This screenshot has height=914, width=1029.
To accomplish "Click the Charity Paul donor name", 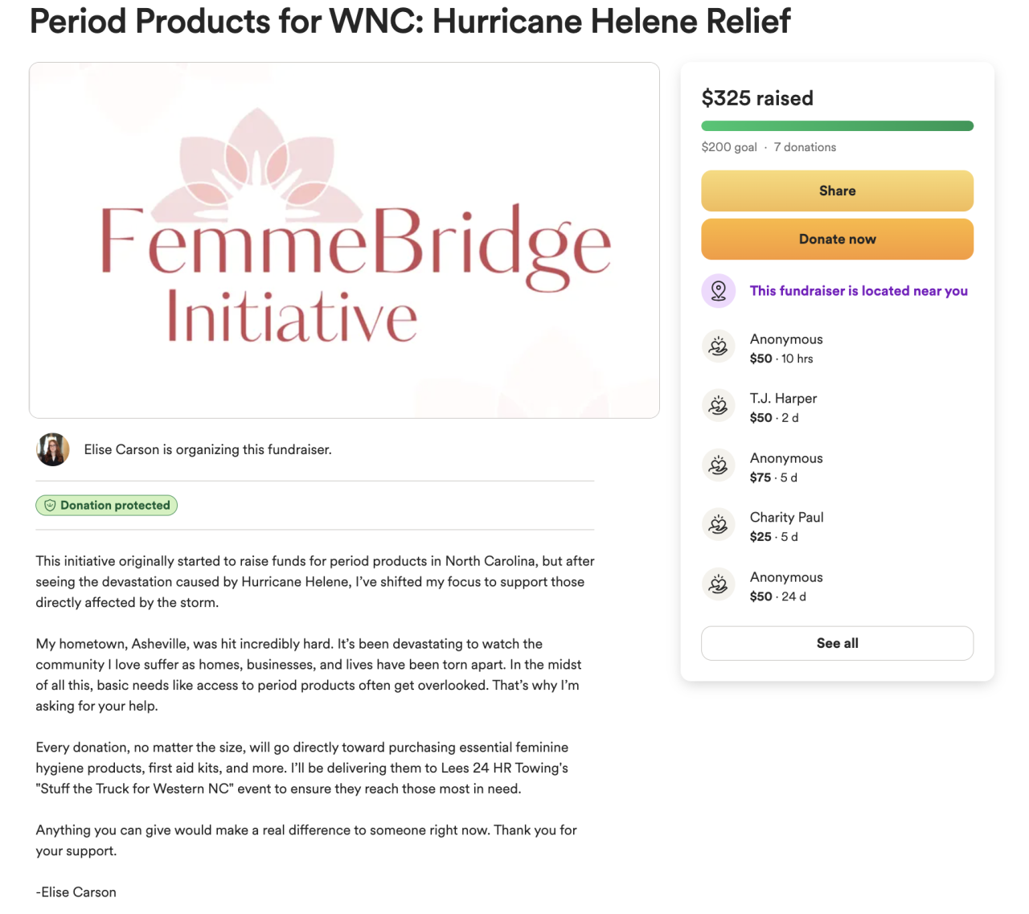I will (x=786, y=518).
